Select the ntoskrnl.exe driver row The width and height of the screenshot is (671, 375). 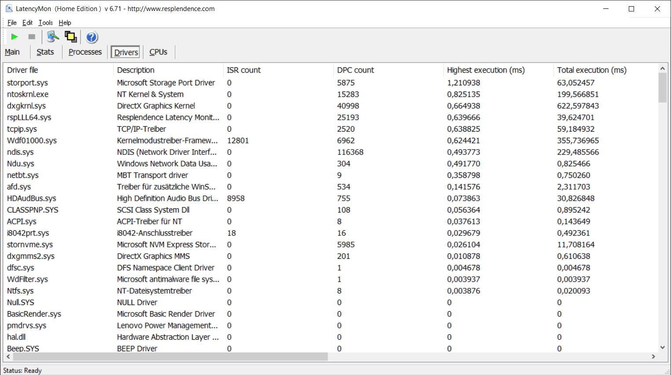pyautogui.click(x=330, y=94)
